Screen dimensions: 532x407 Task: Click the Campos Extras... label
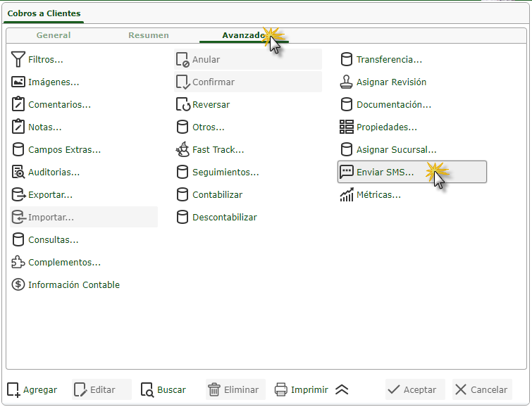point(64,149)
